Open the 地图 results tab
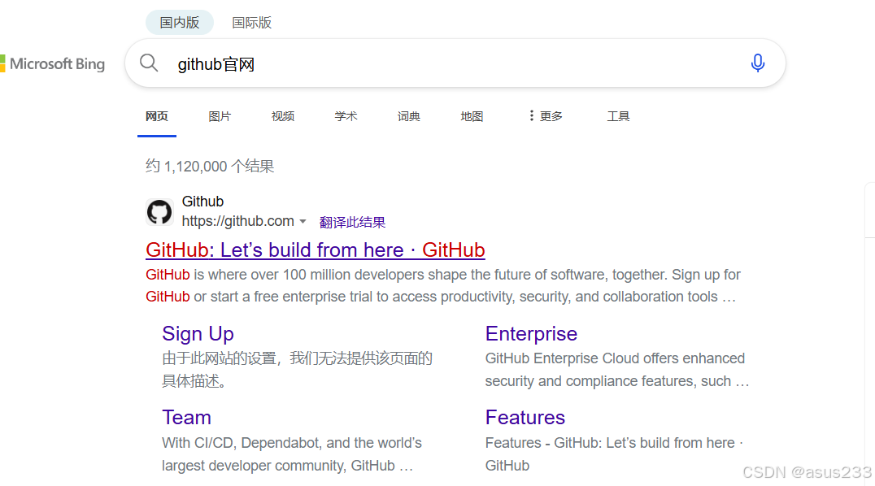 (472, 116)
